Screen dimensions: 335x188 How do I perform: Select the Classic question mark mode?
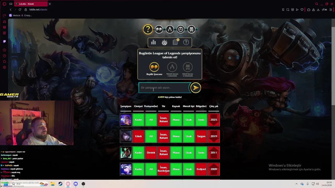coord(148,29)
